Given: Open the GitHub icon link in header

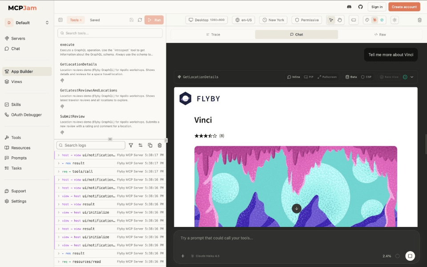Looking at the screenshot, I should point(361,7).
